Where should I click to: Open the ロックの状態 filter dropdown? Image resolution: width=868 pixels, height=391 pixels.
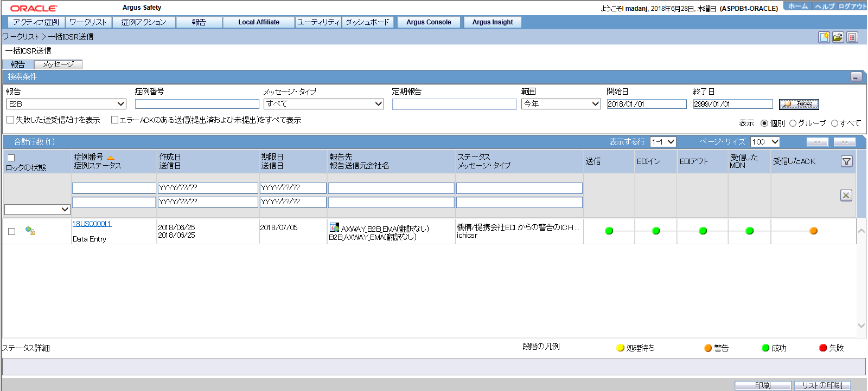pos(37,209)
